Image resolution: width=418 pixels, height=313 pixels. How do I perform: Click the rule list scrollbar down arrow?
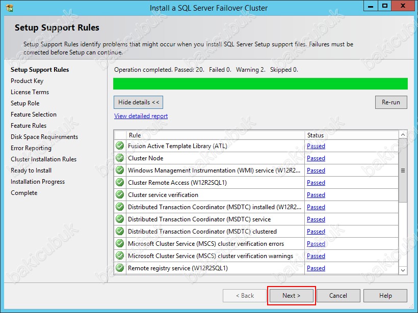(x=403, y=270)
